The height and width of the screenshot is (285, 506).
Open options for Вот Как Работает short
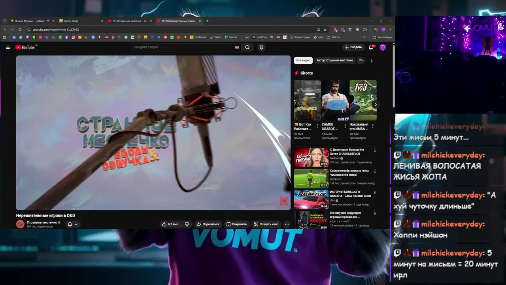click(317, 126)
